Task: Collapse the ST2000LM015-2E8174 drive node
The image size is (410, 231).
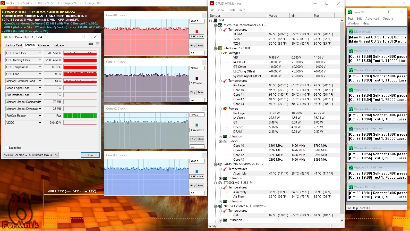Action: pyautogui.click(x=216, y=183)
